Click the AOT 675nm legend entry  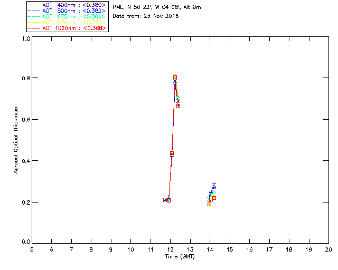click(67, 16)
